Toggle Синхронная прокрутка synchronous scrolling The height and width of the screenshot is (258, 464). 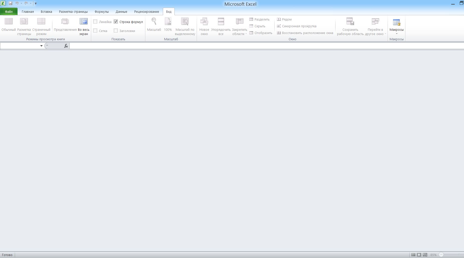(296, 26)
